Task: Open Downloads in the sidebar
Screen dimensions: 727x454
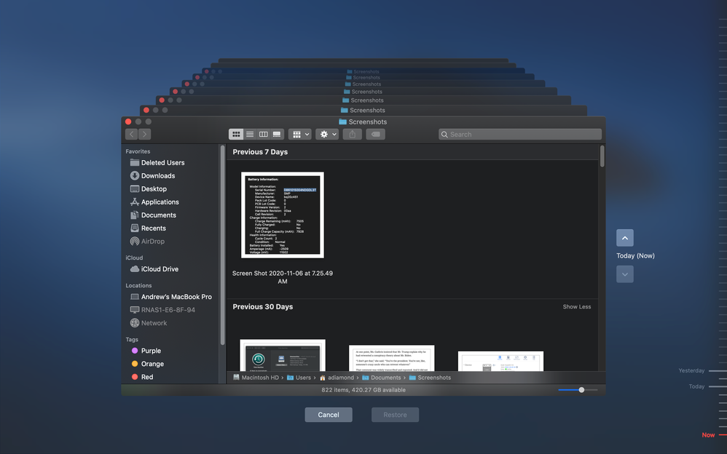Action: pos(153,175)
